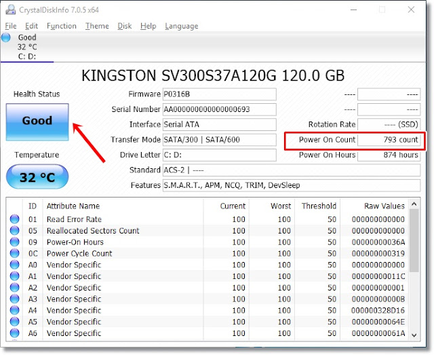The height and width of the screenshot is (355, 434).
Task: Click raw value 000000000319
Action: 378,253
